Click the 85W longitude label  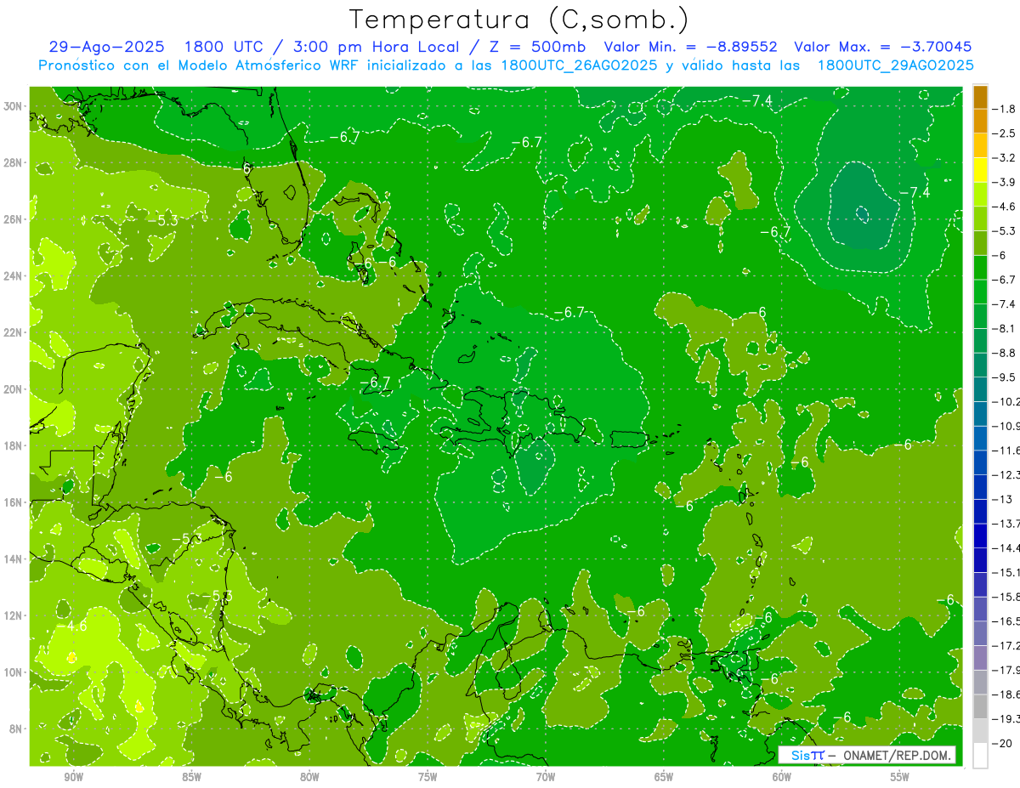[x=191, y=778]
